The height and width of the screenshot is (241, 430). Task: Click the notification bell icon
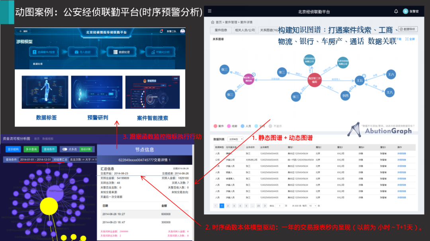396,11
